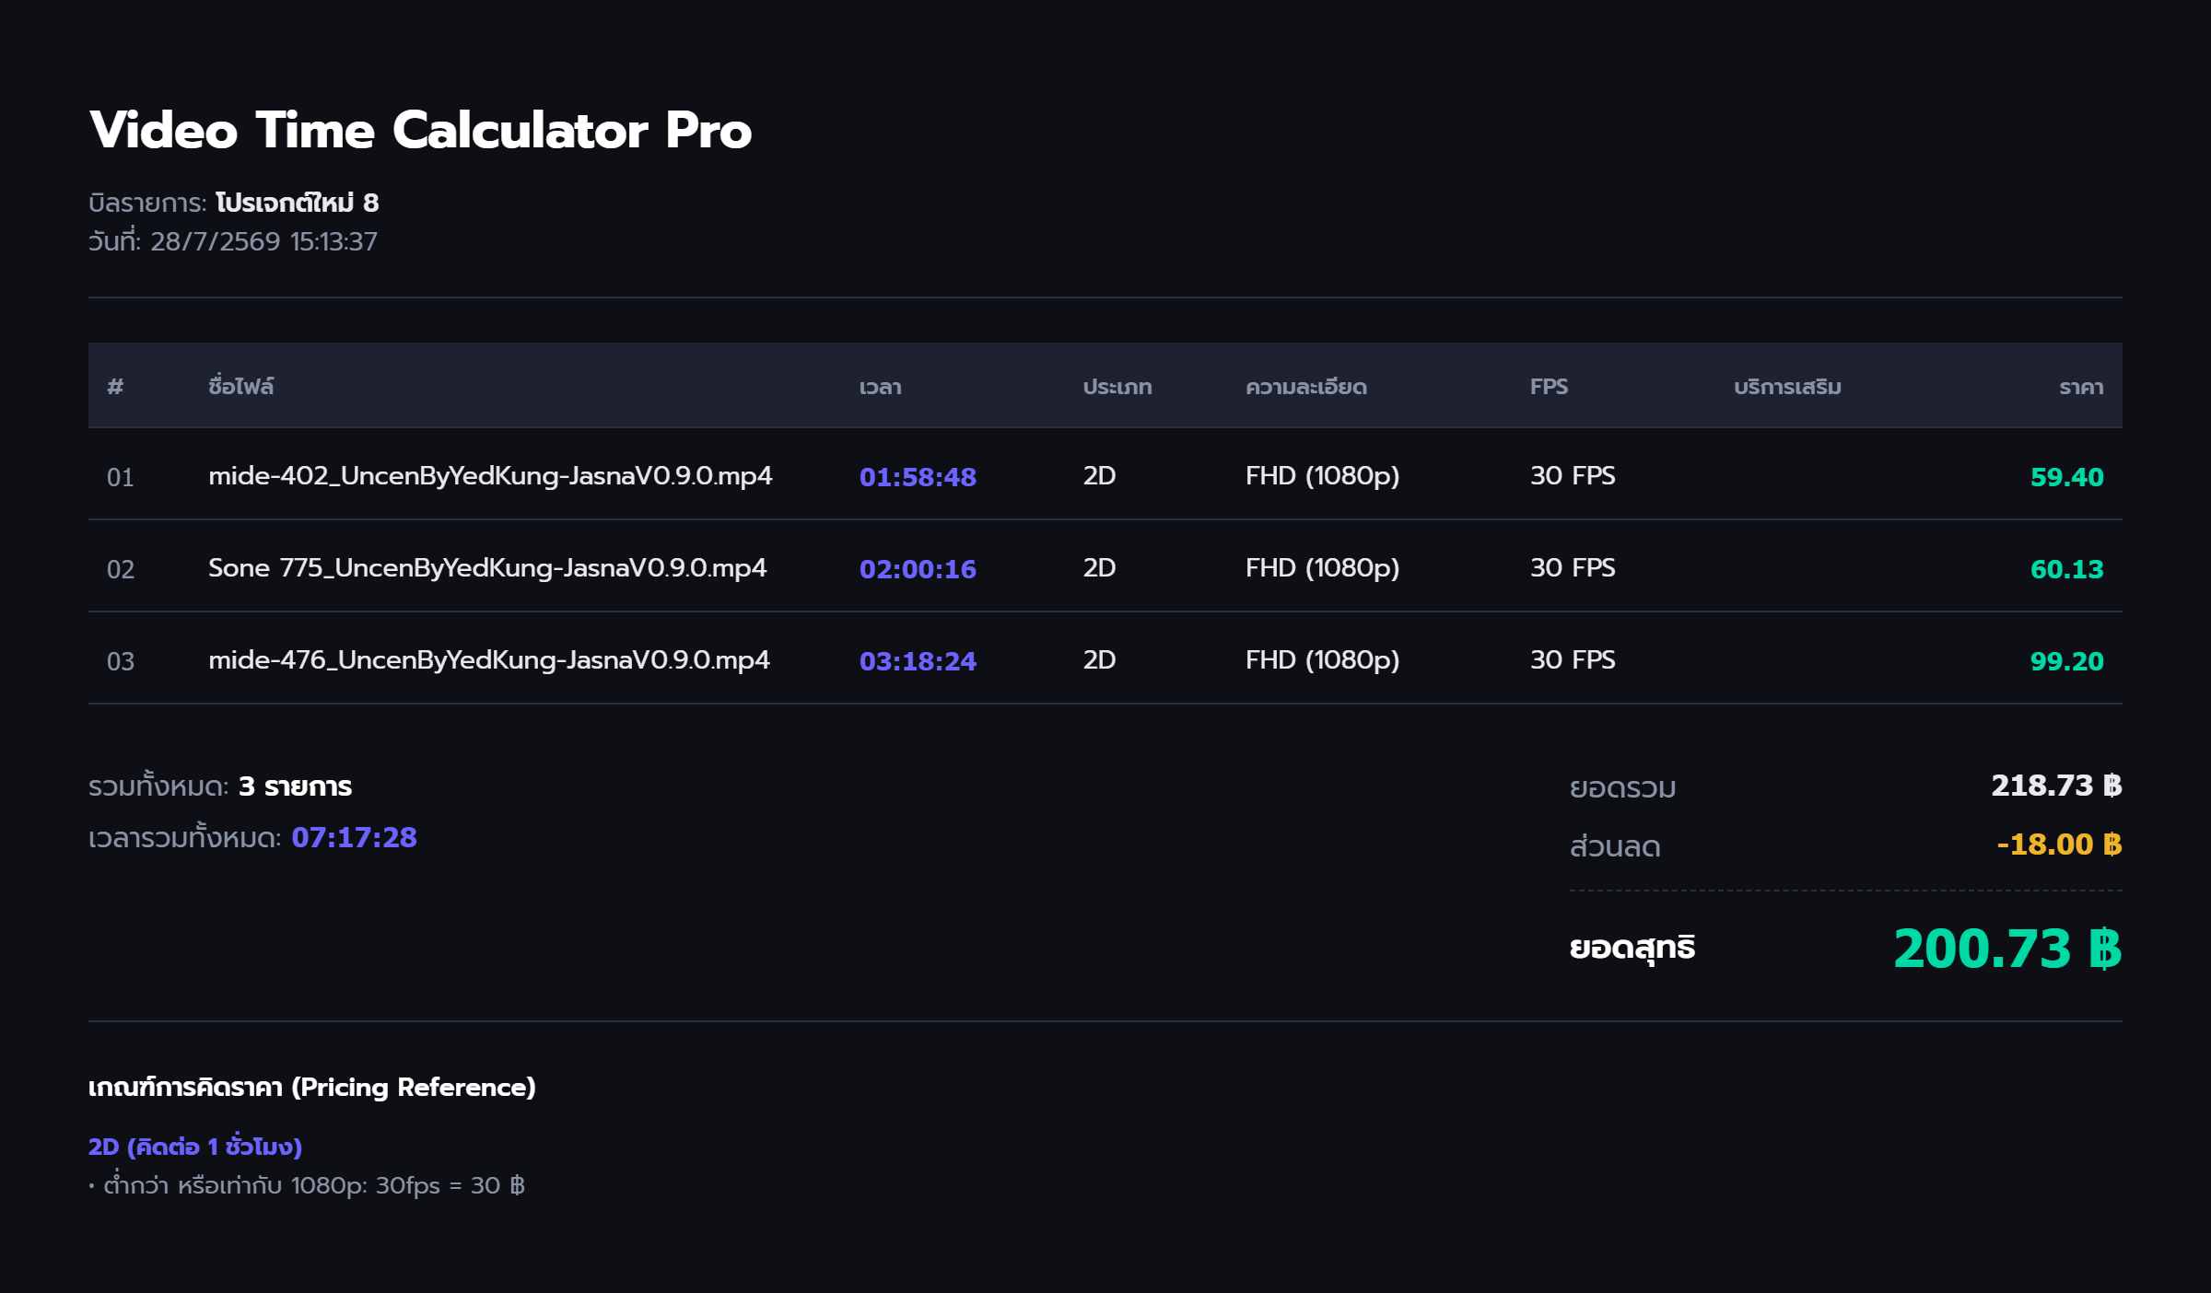Click the duration 02:00:16

click(918, 569)
